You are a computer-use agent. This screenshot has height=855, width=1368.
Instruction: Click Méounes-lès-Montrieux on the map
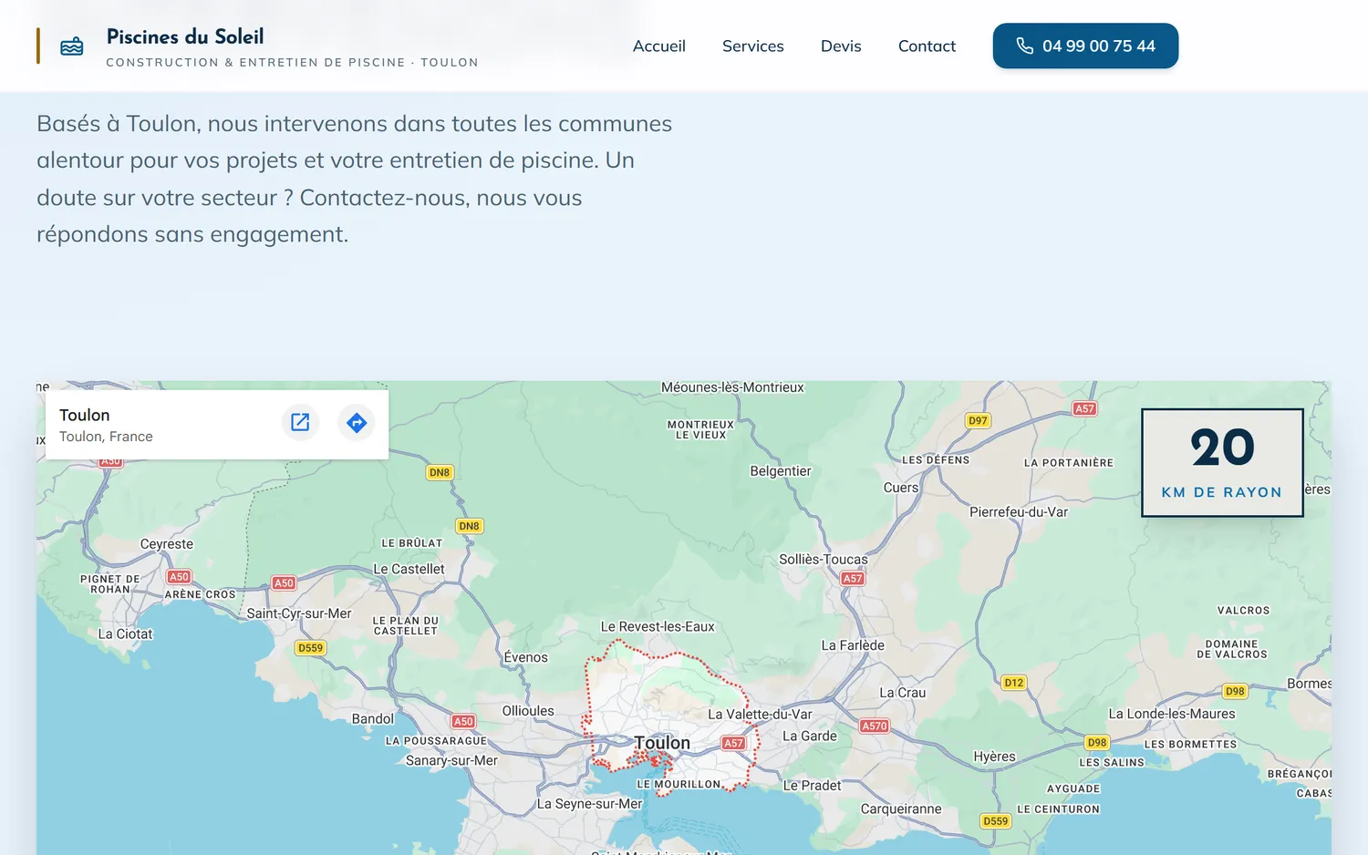coord(732,387)
